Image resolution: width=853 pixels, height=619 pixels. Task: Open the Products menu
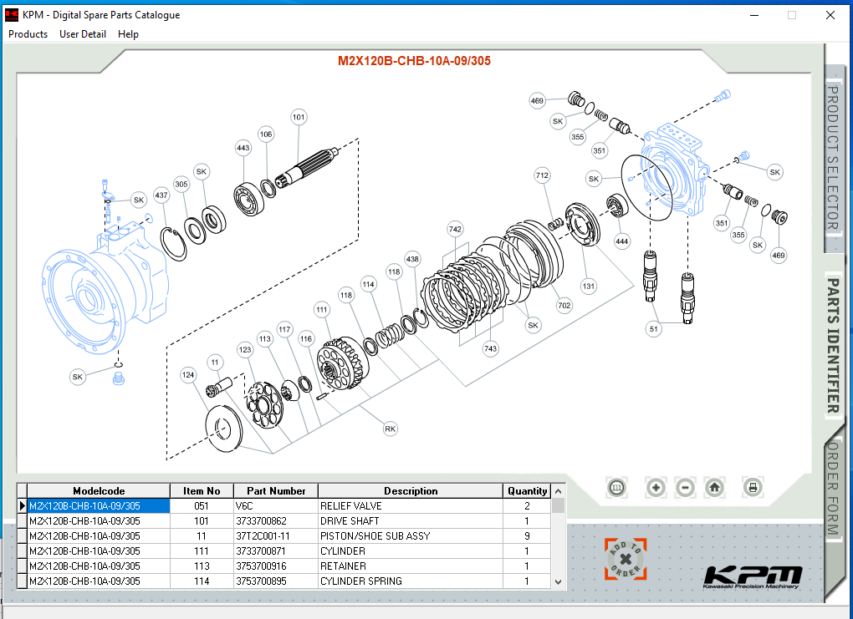pos(28,34)
